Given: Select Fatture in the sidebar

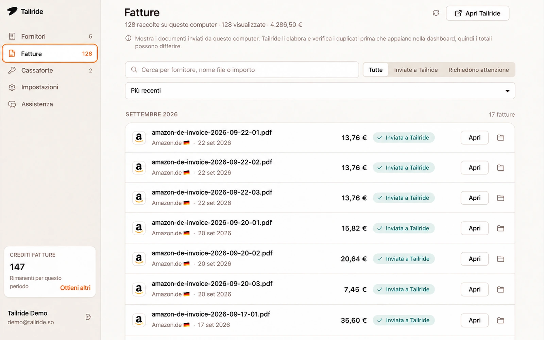Looking at the screenshot, I should (50, 53).
